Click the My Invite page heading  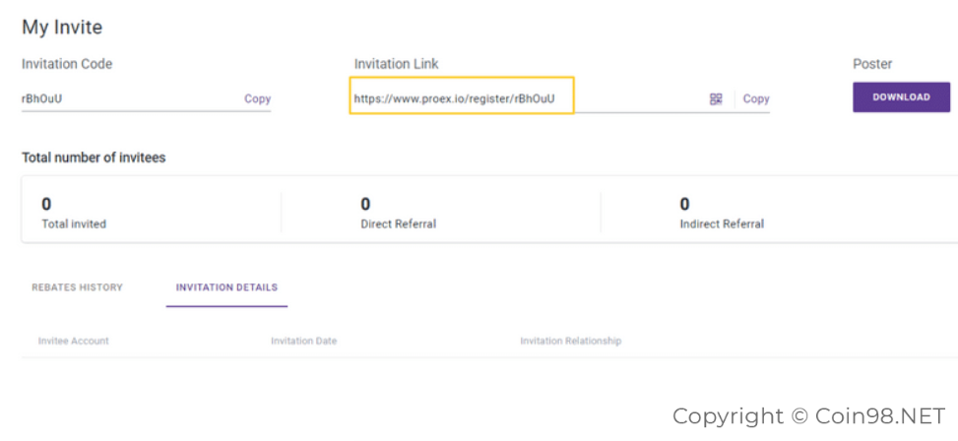[62, 27]
